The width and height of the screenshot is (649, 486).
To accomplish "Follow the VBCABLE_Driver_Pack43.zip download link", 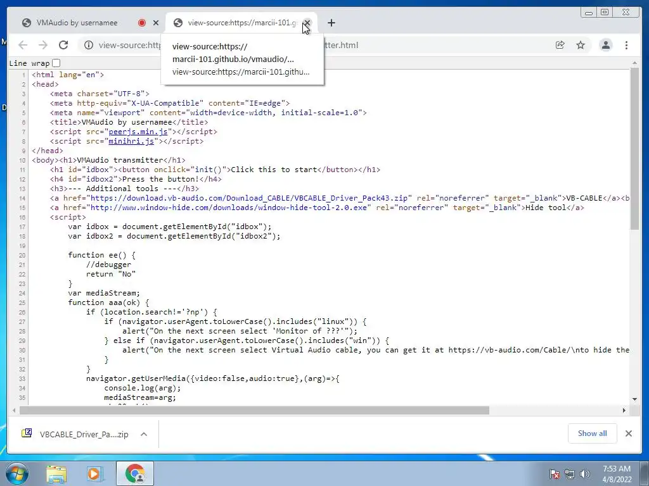I will pyautogui.click(x=248, y=198).
